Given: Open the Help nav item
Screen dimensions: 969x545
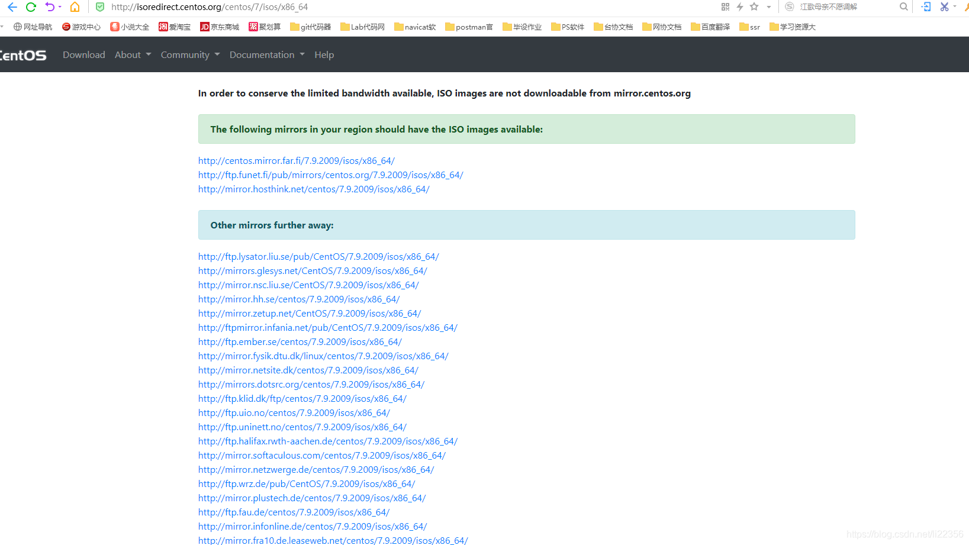Looking at the screenshot, I should tap(324, 54).
